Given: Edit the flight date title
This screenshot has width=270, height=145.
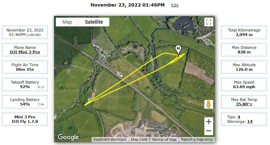Looking at the screenshot, I should pyautogui.click(x=175, y=5).
